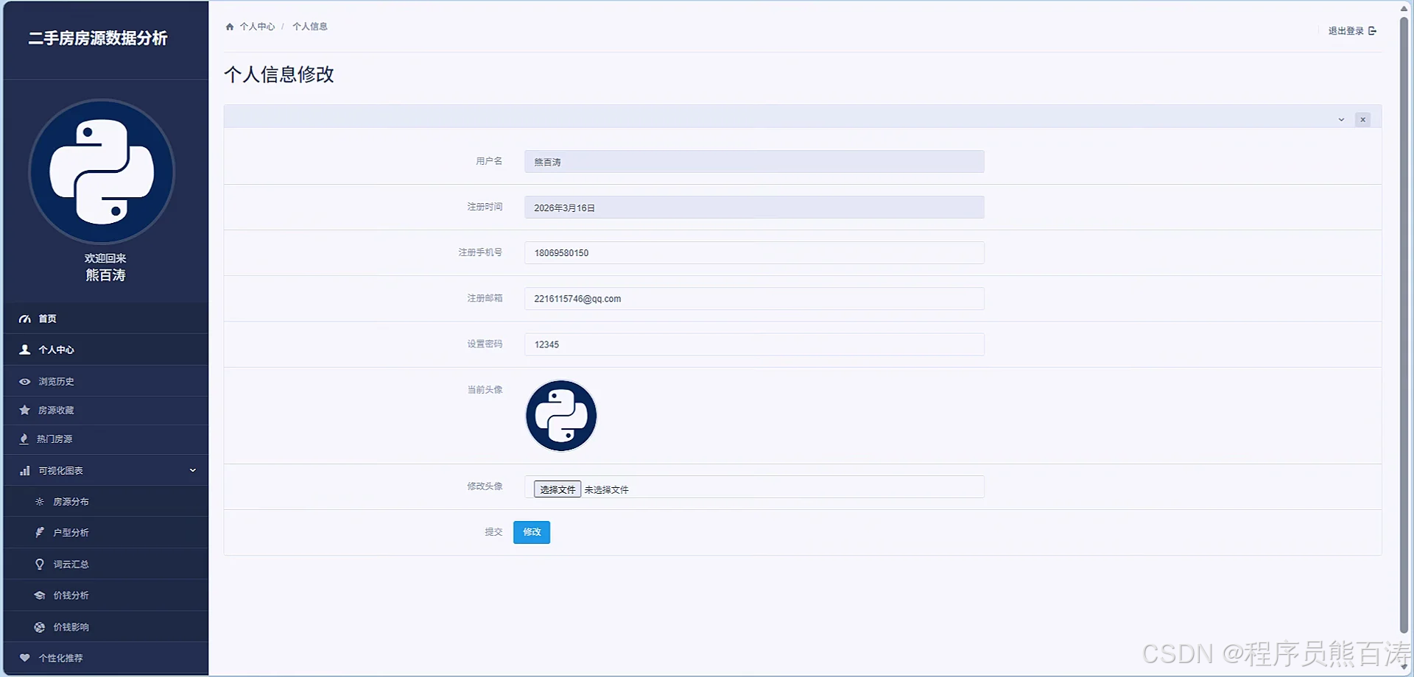This screenshot has width=1414, height=677.
Task: Click the bar chart icon beside 可视化图表
Action: (x=25, y=470)
